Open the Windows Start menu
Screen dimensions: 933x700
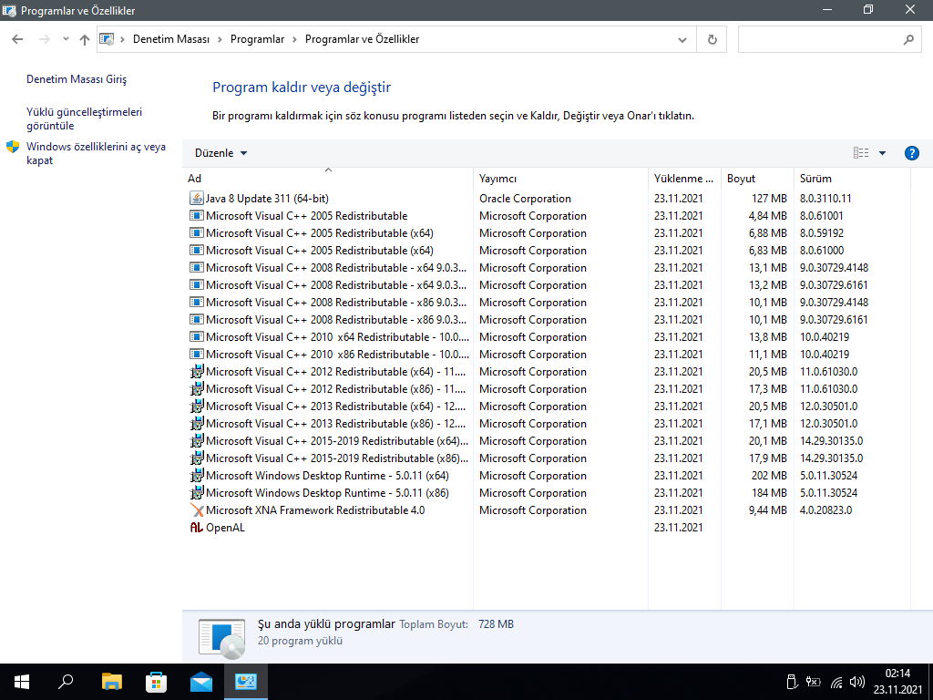pos(22,682)
